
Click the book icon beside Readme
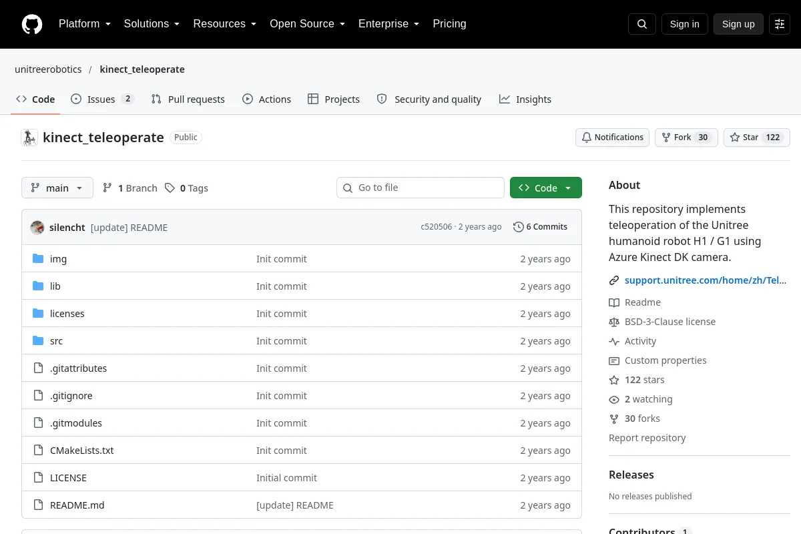click(614, 302)
